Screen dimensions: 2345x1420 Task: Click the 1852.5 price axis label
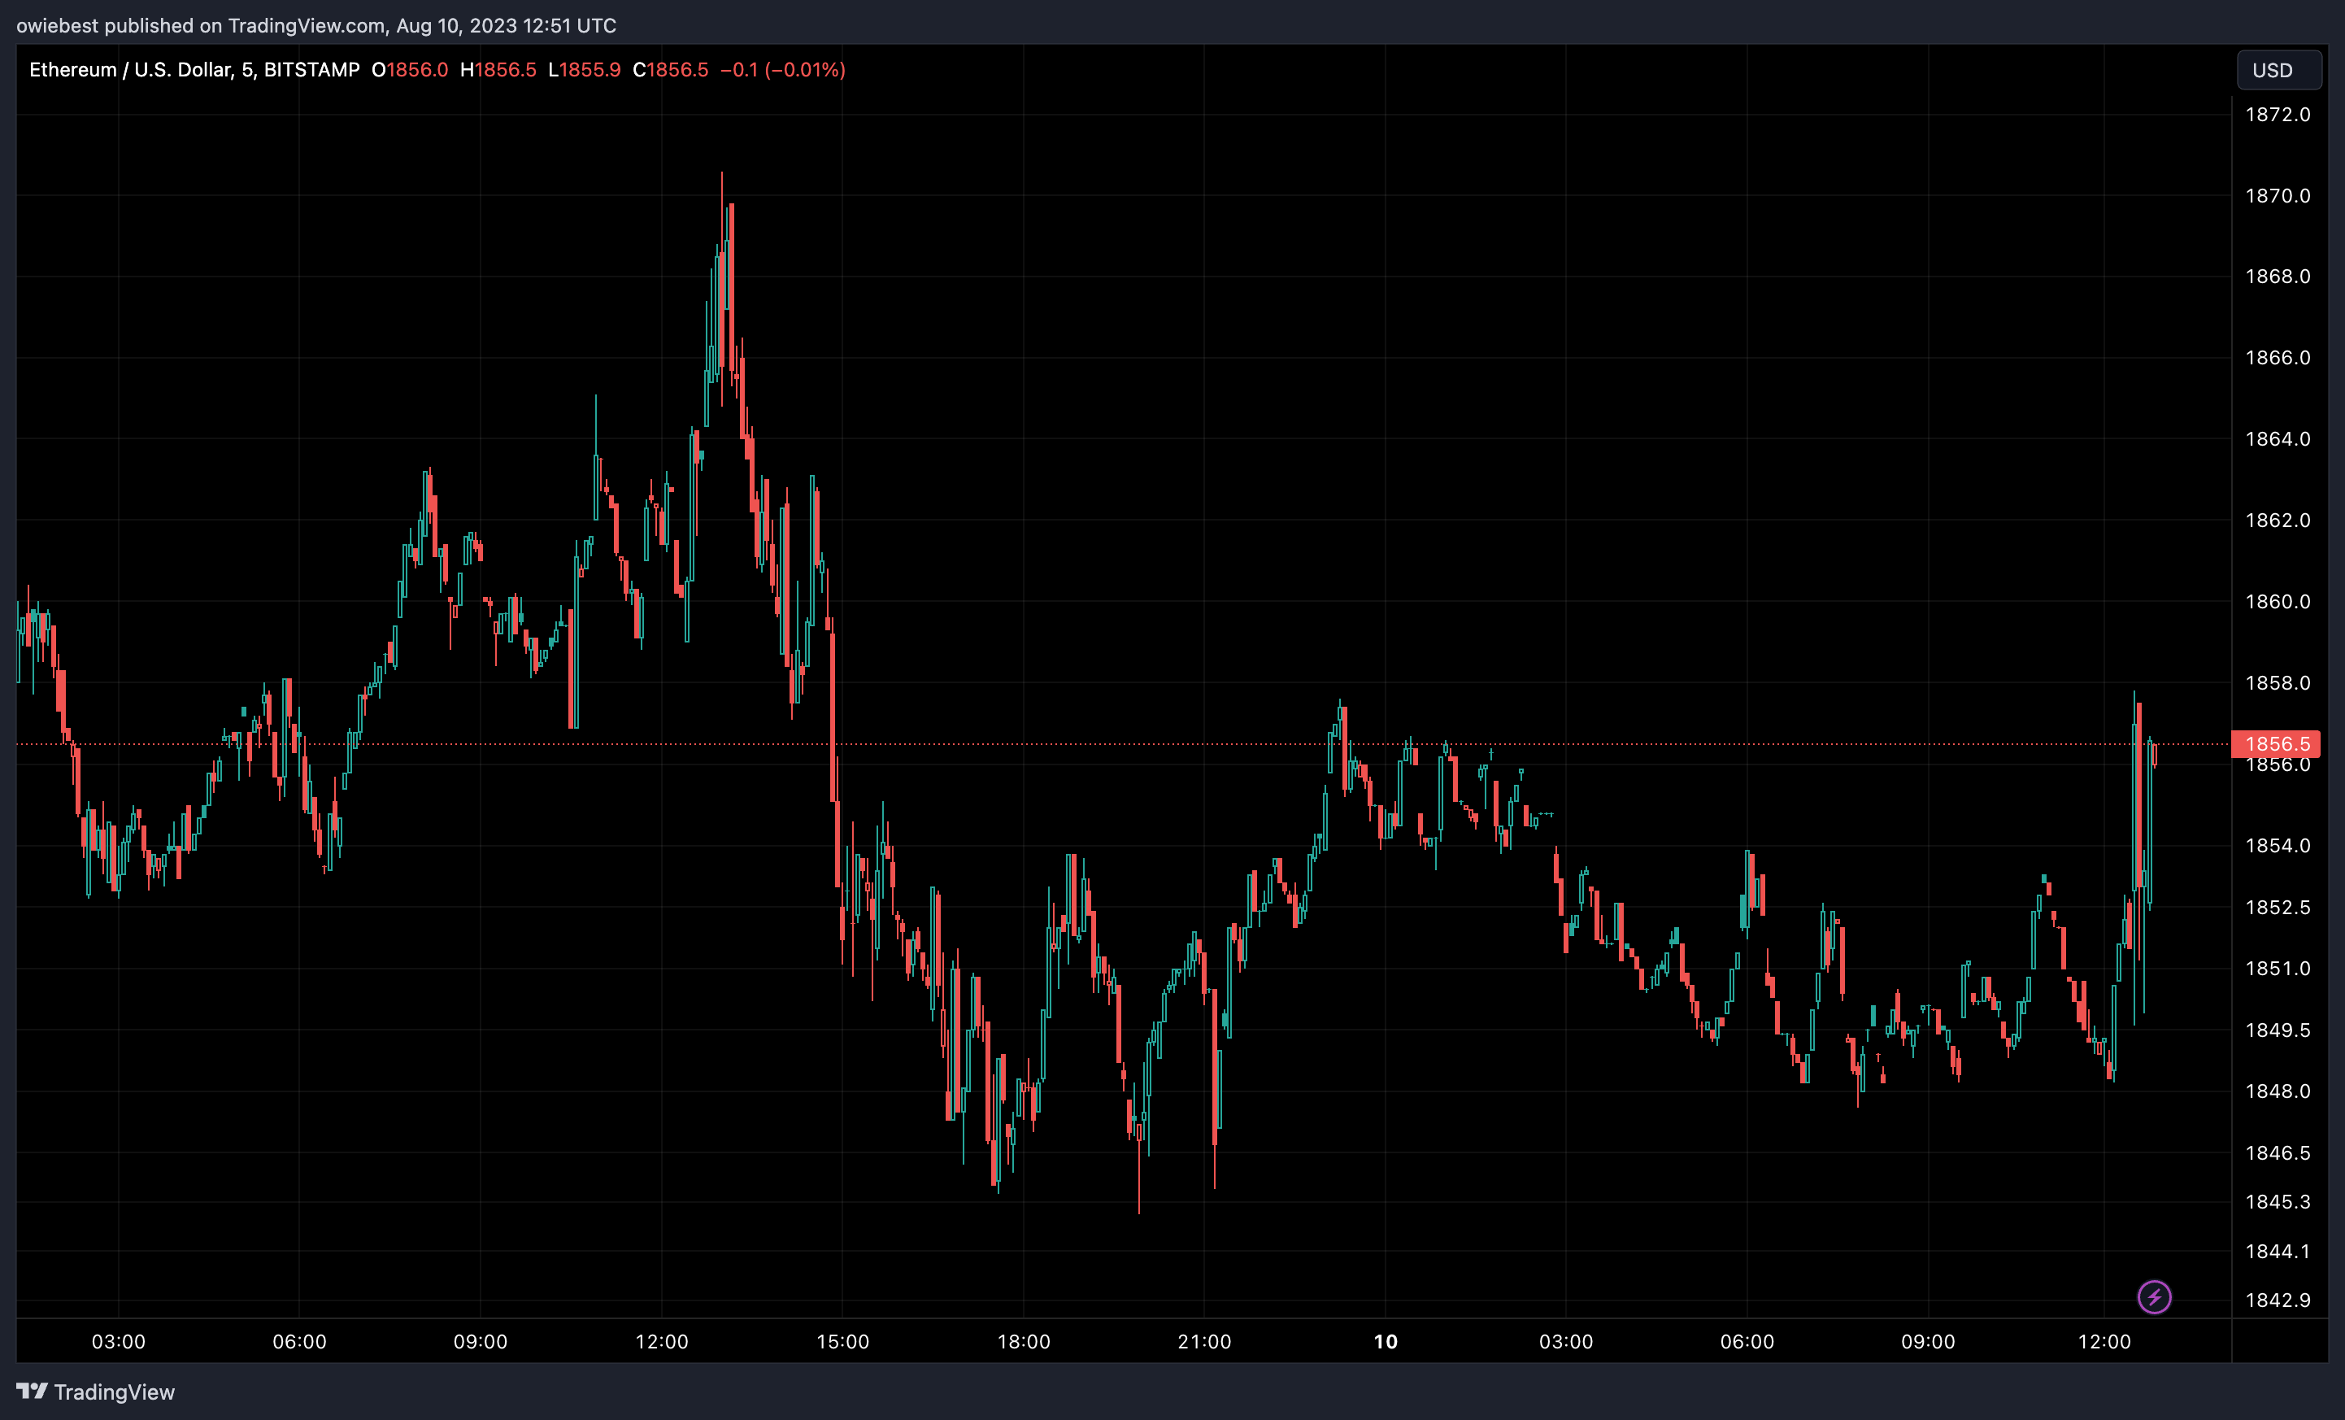pos(2278,907)
